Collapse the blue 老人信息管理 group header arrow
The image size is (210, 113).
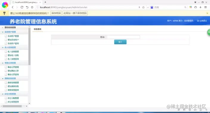pos(3,48)
